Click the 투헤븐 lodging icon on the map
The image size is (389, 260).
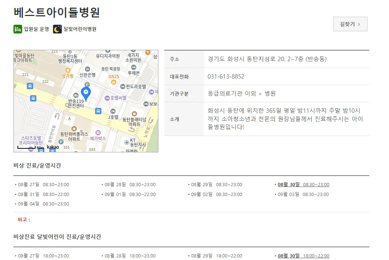[x=133, y=67]
